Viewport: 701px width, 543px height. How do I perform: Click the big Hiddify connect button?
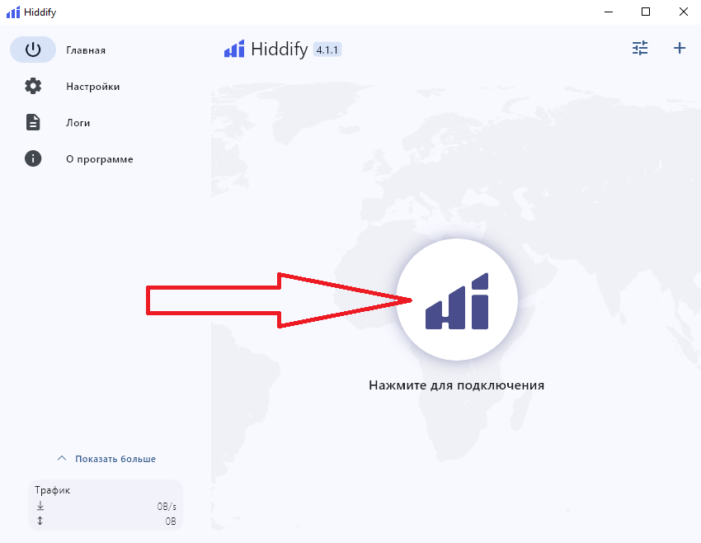pos(456,300)
